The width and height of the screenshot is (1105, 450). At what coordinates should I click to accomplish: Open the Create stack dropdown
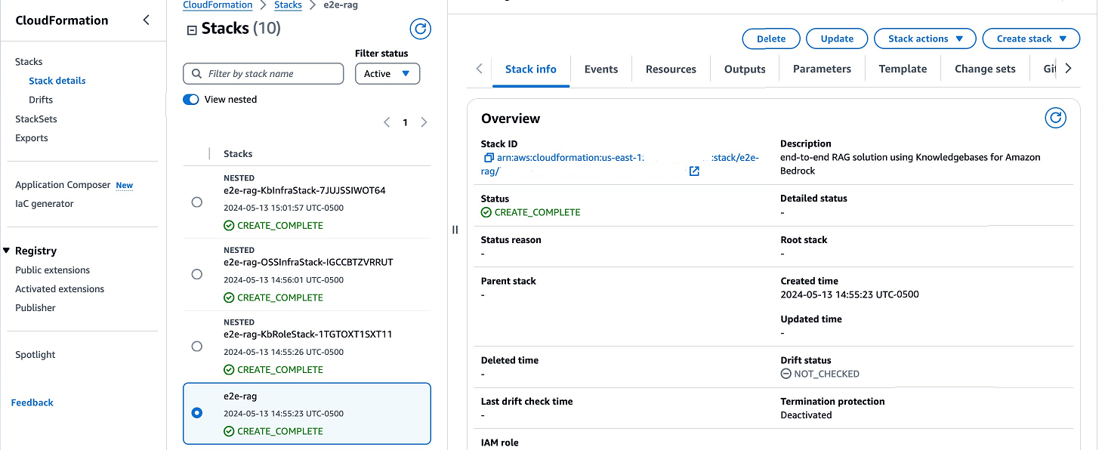click(1031, 39)
